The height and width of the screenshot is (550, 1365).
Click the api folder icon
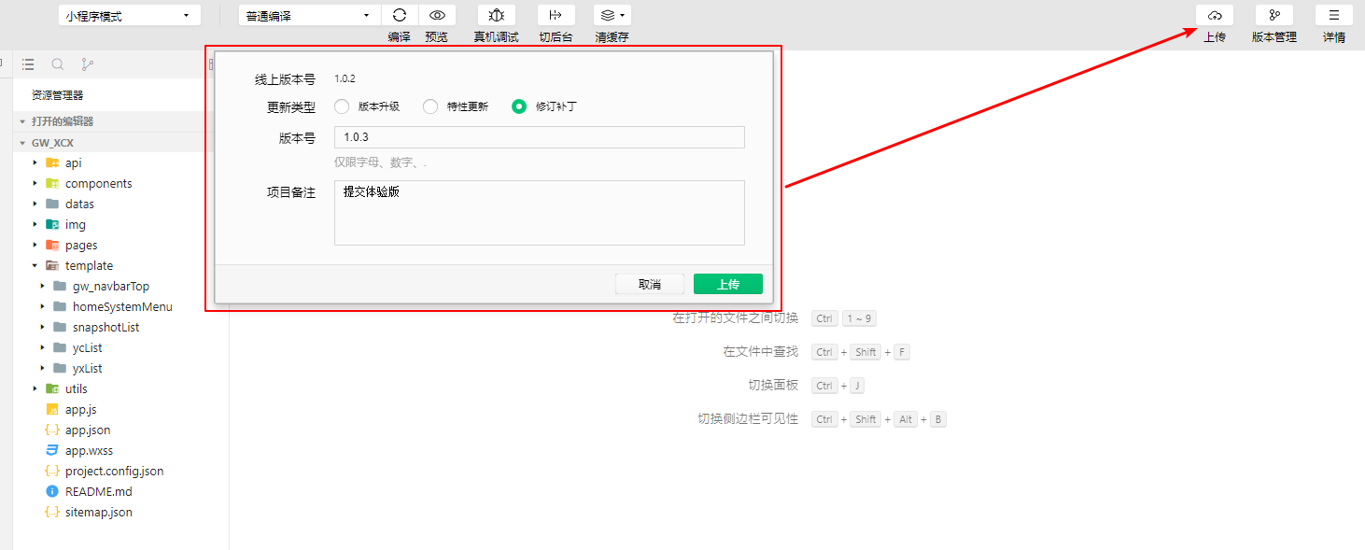coord(53,162)
